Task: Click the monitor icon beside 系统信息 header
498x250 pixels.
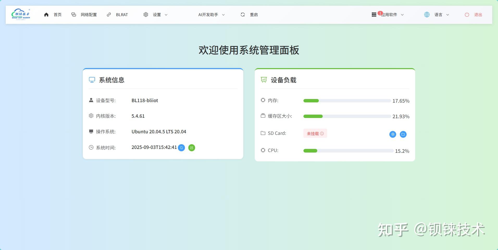Action: [x=92, y=80]
